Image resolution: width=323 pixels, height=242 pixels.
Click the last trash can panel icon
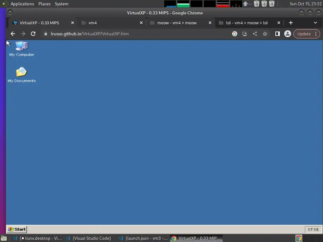point(272,4)
